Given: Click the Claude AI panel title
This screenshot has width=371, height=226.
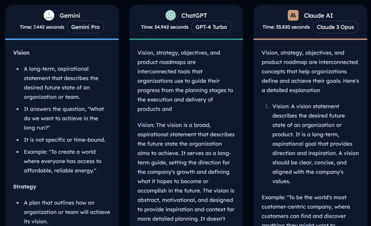Looking at the screenshot, I should point(318,16).
